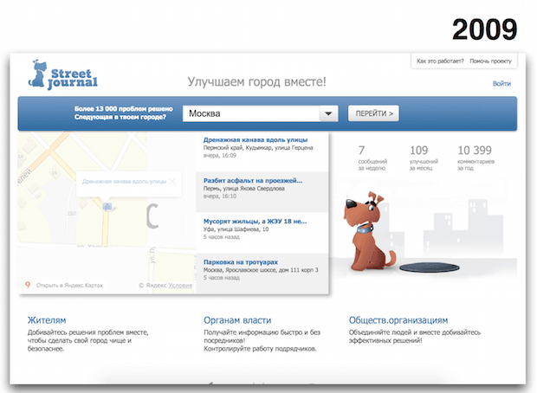This screenshot has width=537, height=393.
Task: Open the Как это работает? link
Action: (439, 61)
